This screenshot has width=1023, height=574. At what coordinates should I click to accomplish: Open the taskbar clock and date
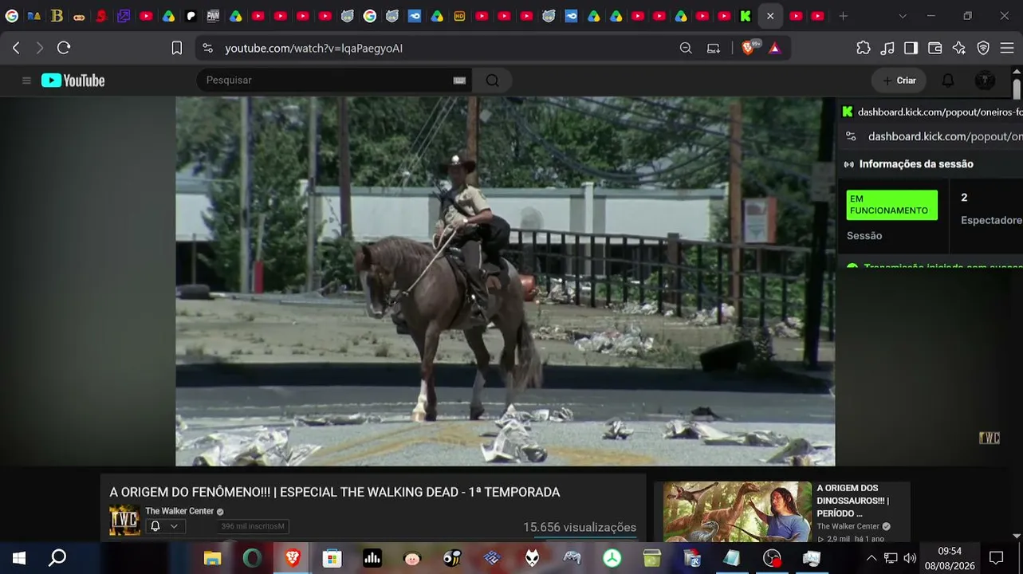click(950, 558)
